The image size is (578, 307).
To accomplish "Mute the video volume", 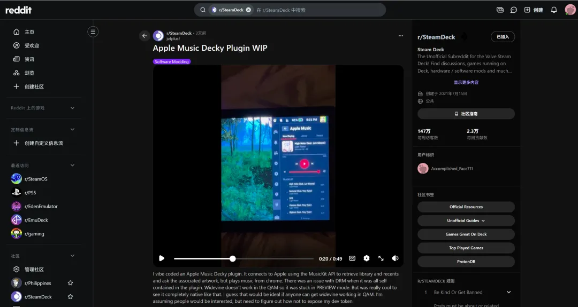I will pos(395,258).
